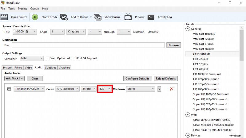Click the Activity Log label
The width and height of the screenshot is (246, 138).
[x=165, y=17]
